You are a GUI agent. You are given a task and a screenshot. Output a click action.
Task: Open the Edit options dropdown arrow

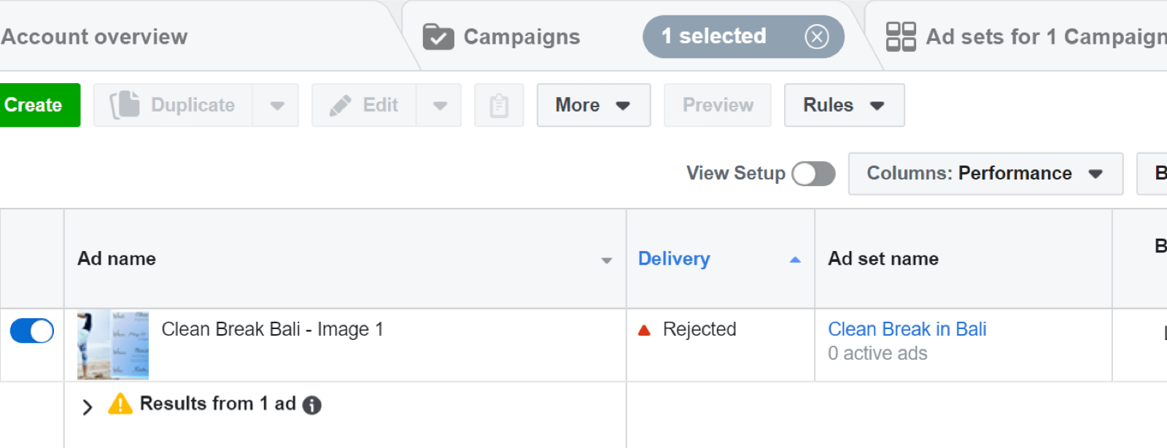[440, 106]
